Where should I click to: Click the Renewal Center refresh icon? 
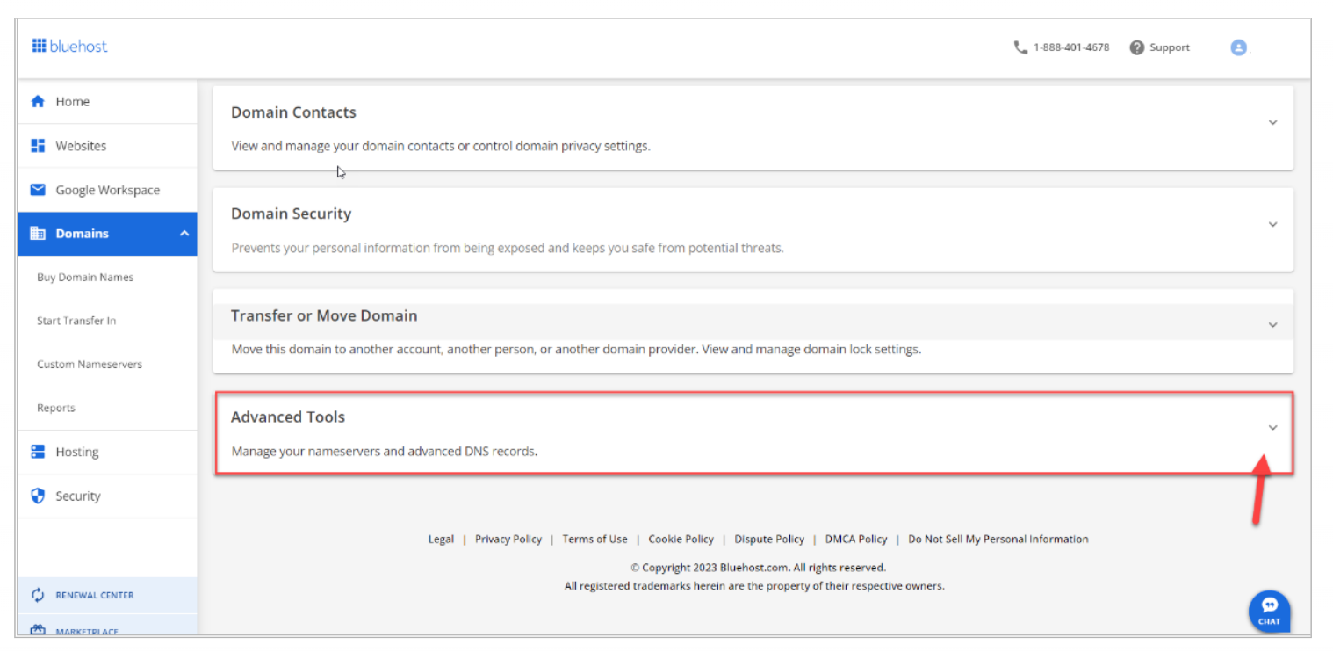38,595
